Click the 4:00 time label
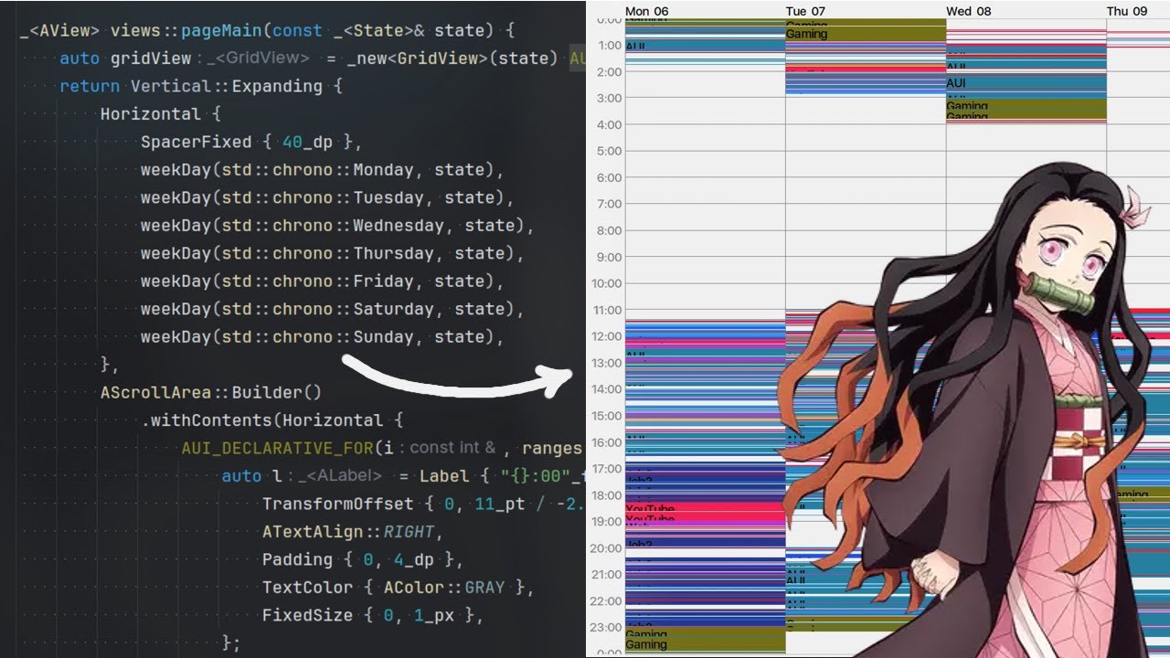 (610, 125)
